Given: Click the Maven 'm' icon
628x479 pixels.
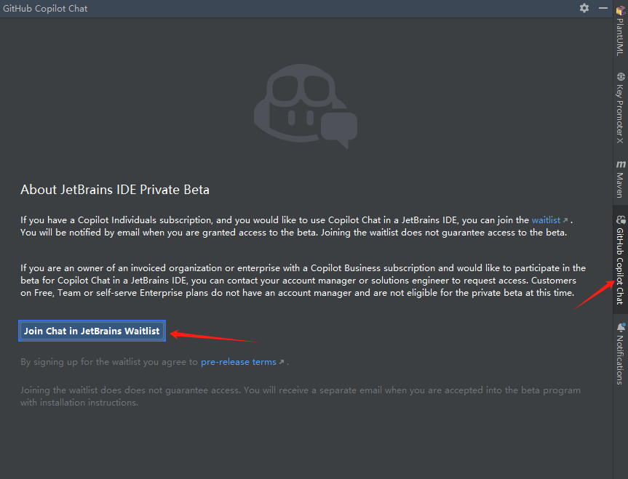Looking at the screenshot, I should pos(620,164).
